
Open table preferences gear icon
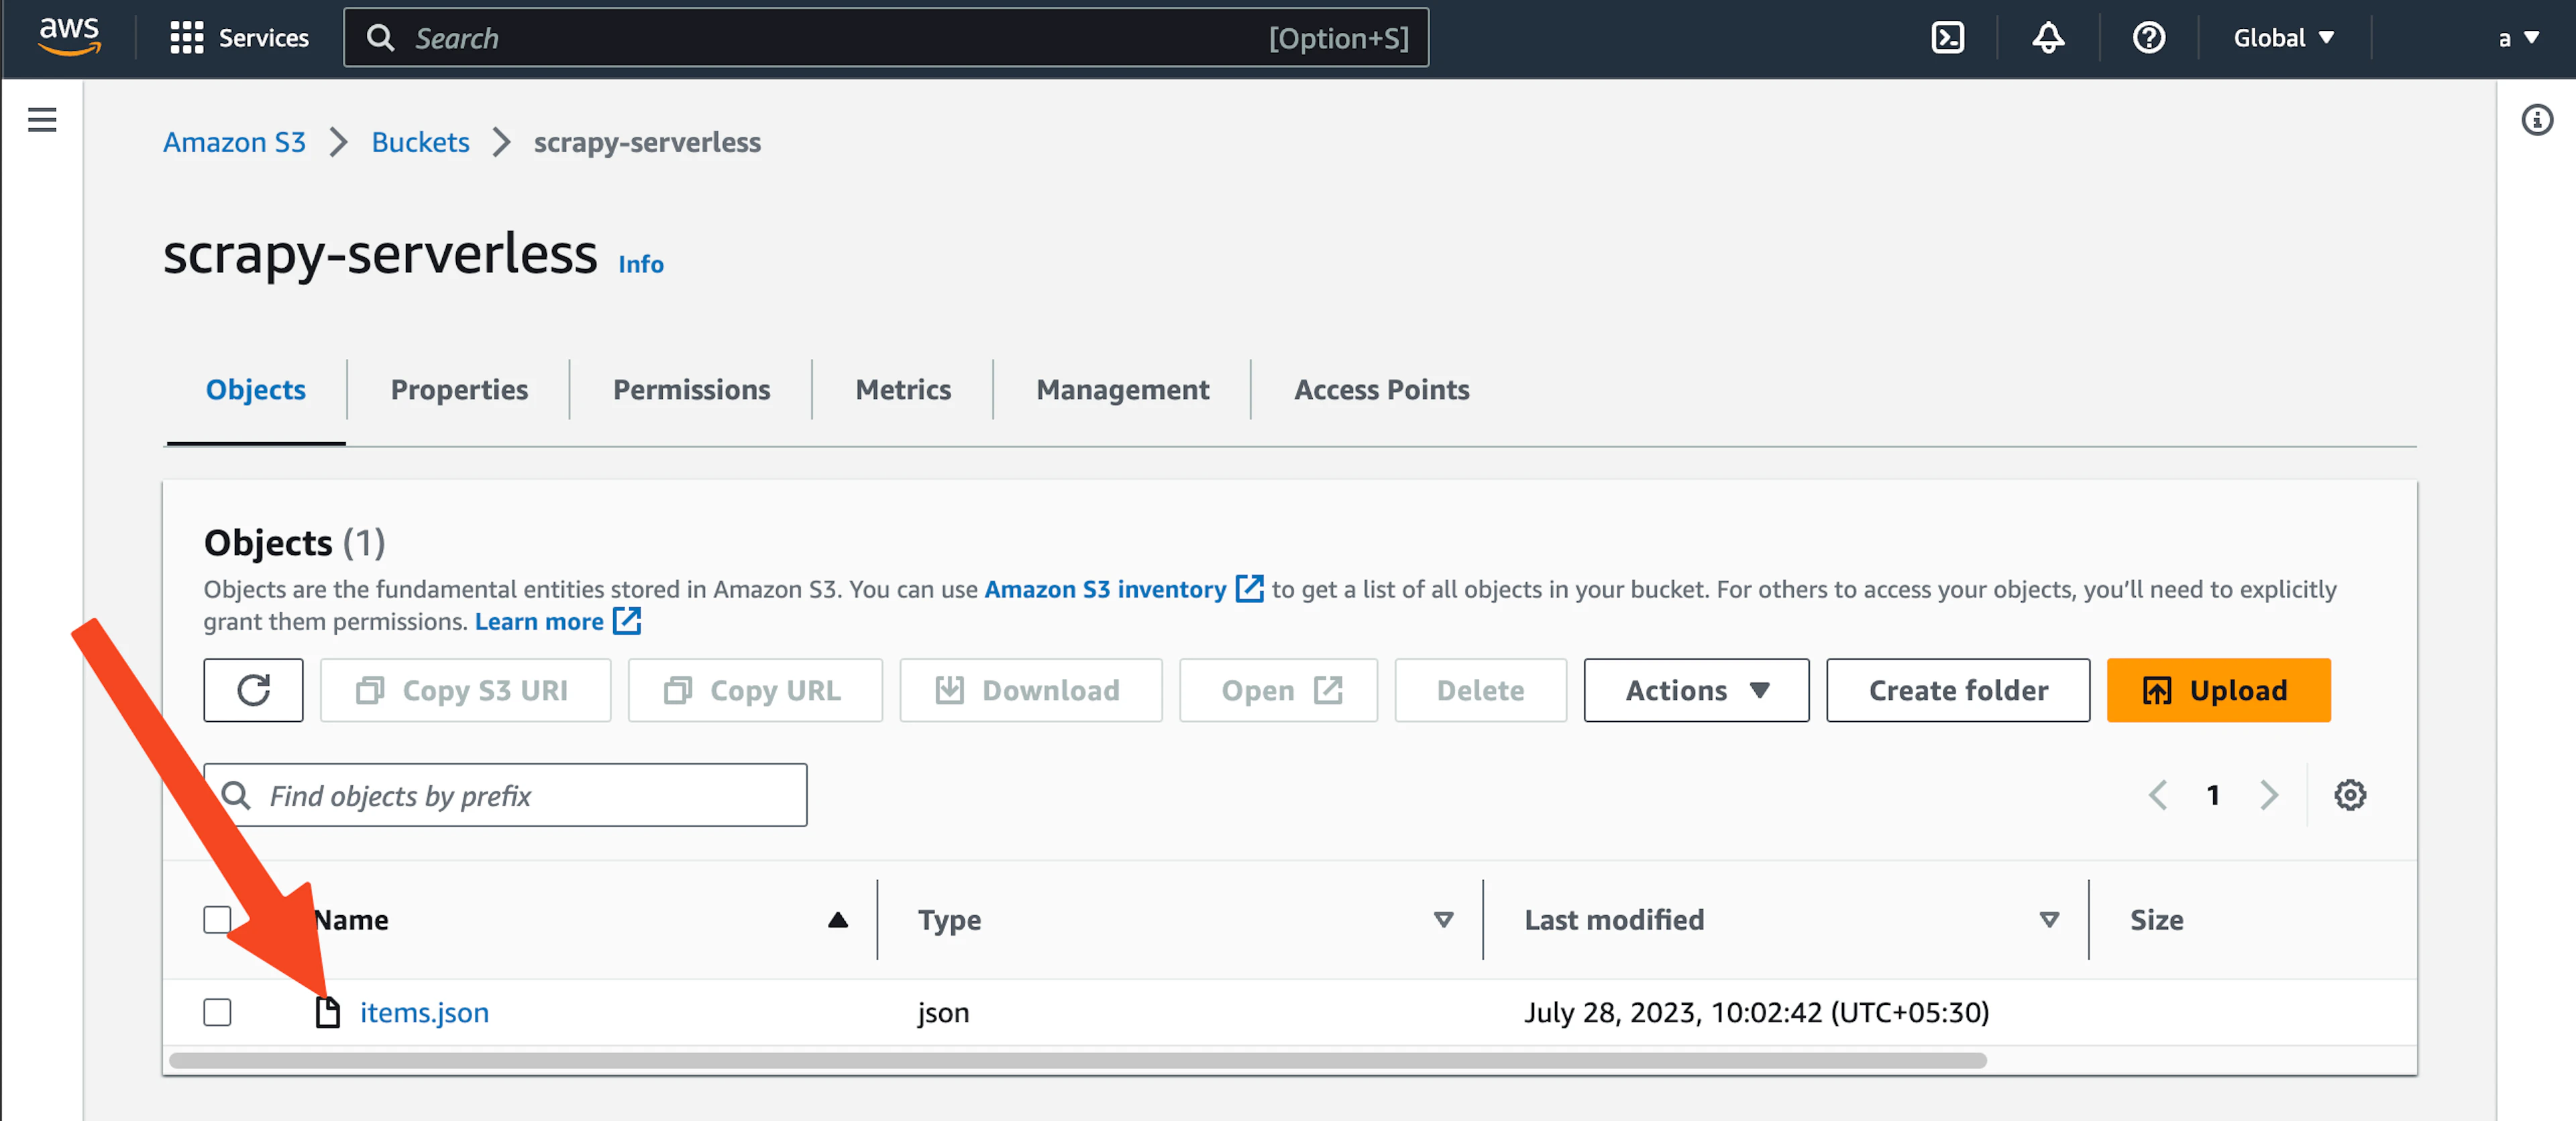tap(2349, 795)
